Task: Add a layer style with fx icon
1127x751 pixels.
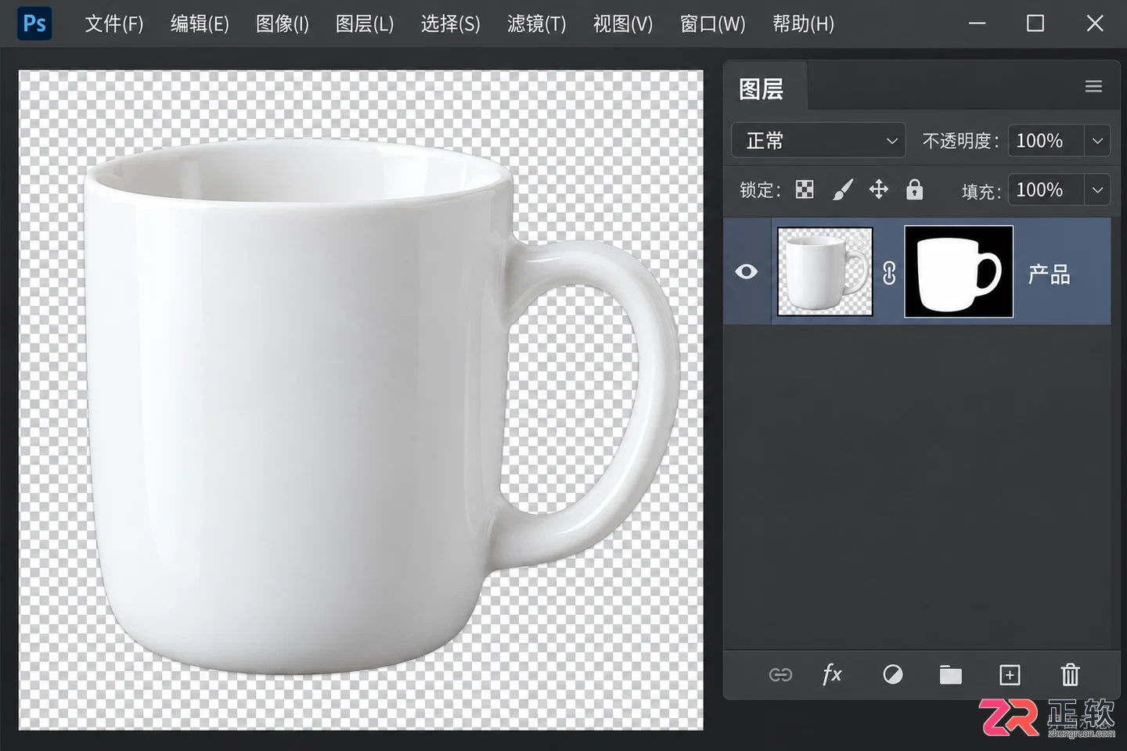Action: pyautogui.click(x=833, y=674)
